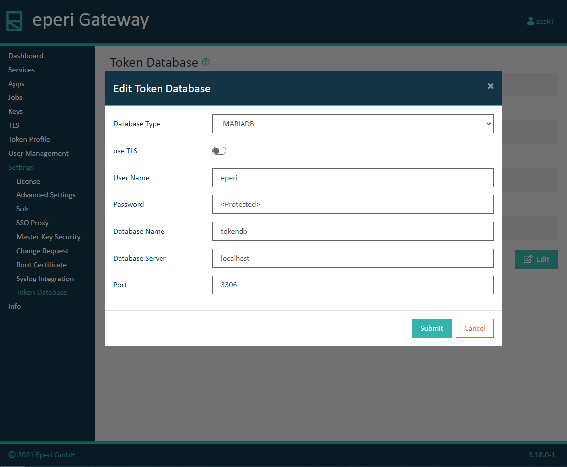Open Change Request page
Image resolution: width=567 pixels, height=467 pixels.
[42, 251]
